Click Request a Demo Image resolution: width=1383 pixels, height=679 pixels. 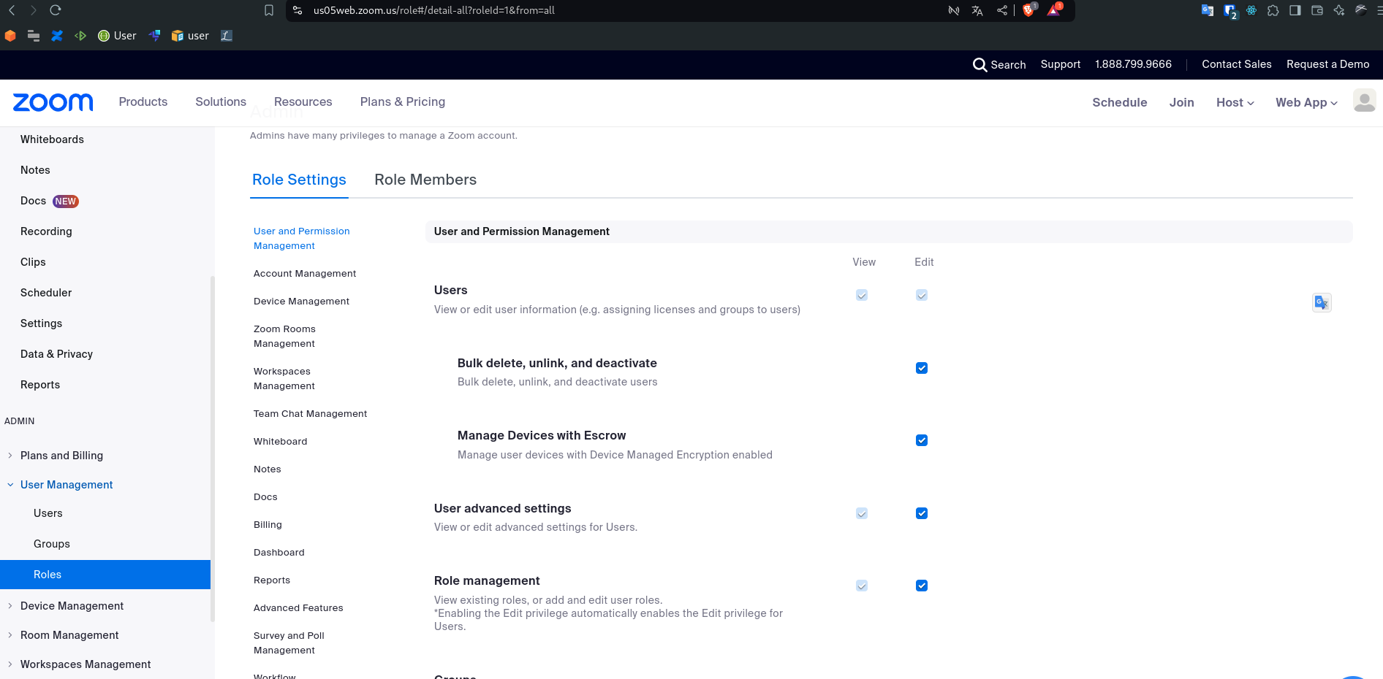1327,64
